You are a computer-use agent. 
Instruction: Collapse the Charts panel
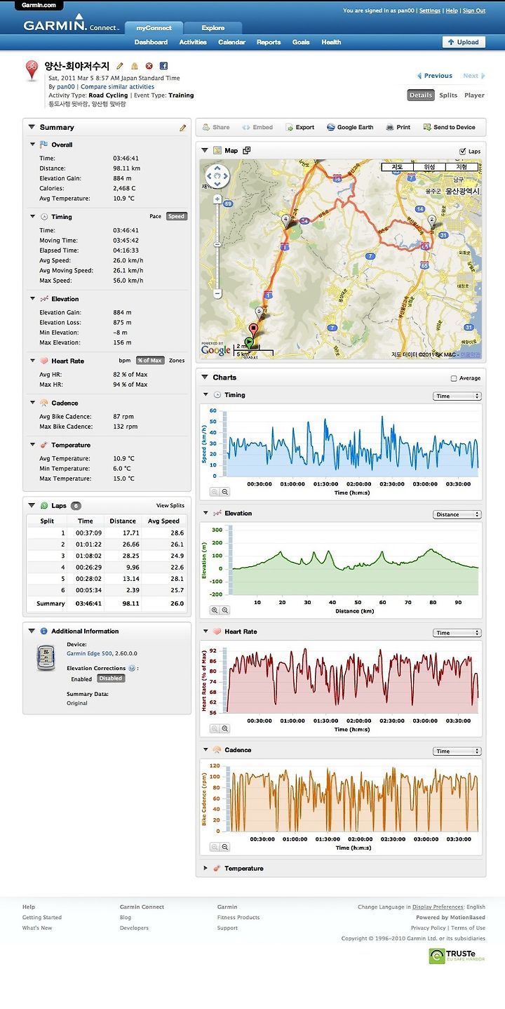(x=205, y=377)
